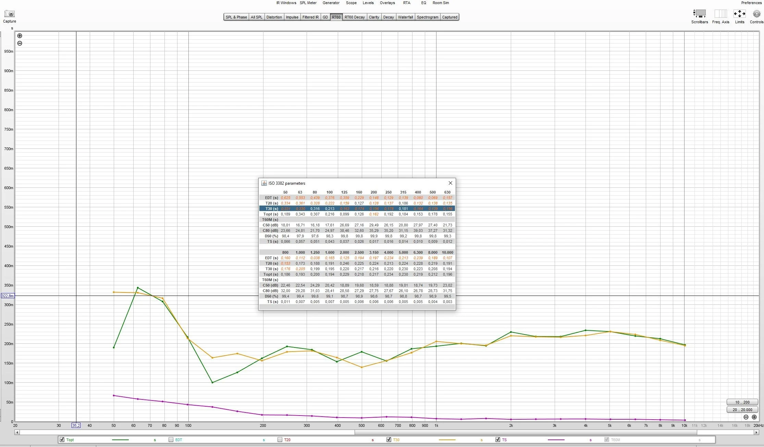Set range with 10 .. 200 button
This screenshot has height=447, width=764.
coord(742,402)
